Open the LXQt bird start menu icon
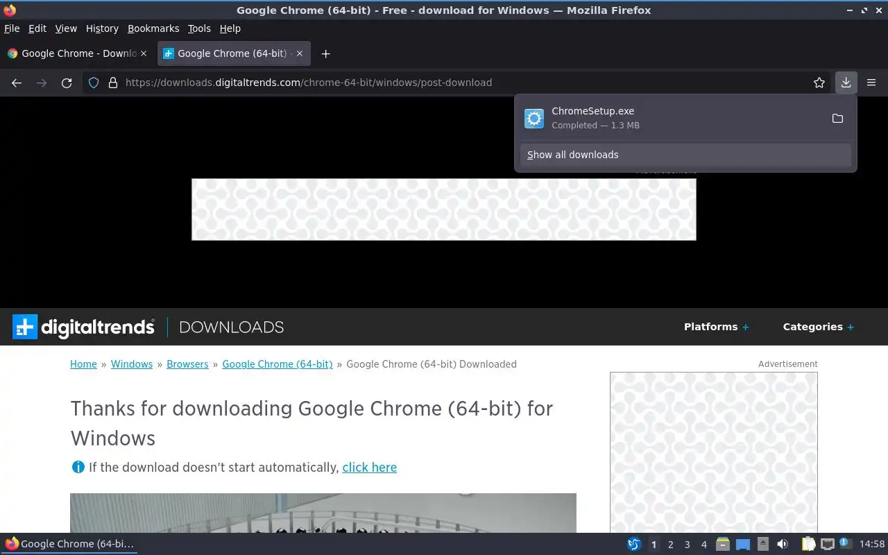 634,545
